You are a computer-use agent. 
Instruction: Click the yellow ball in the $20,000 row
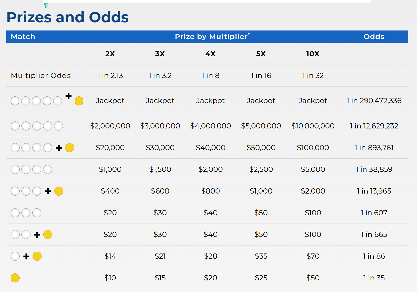(x=70, y=148)
